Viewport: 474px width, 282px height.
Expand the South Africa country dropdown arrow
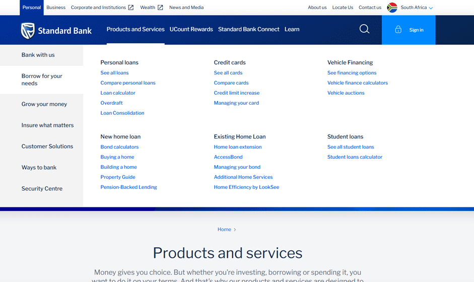point(431,8)
